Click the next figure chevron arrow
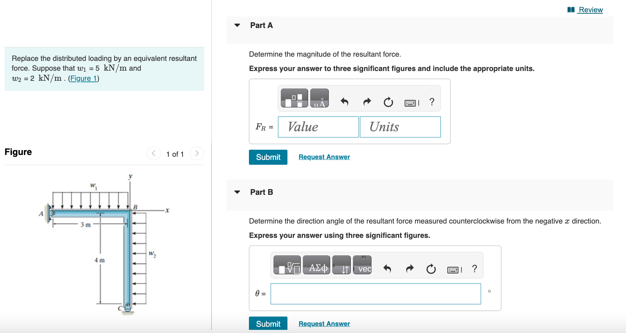Screen dimensions: 626x333 click(197, 153)
